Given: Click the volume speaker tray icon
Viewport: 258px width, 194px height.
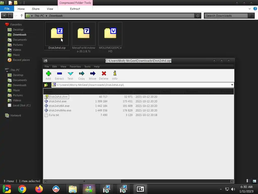Looking at the screenshot, I should click(233, 189).
